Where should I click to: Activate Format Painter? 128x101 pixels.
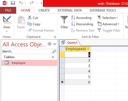tap(41, 30)
